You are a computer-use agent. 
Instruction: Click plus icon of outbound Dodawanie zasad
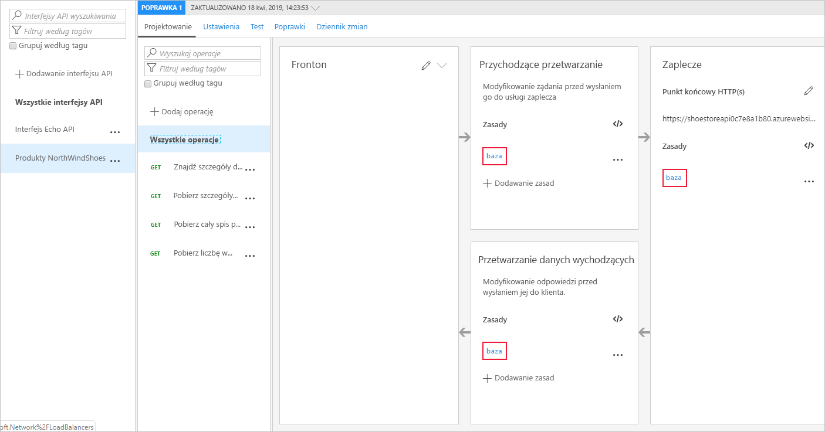[x=487, y=378]
